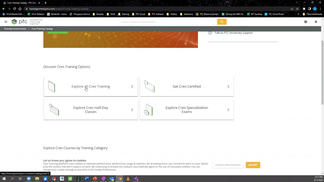Open Microsoft Teams from the taskbar

pos(136,179)
